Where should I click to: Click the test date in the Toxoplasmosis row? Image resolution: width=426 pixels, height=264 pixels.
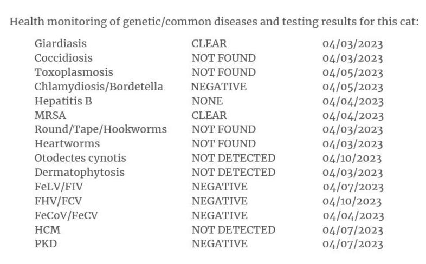pyautogui.click(x=352, y=72)
